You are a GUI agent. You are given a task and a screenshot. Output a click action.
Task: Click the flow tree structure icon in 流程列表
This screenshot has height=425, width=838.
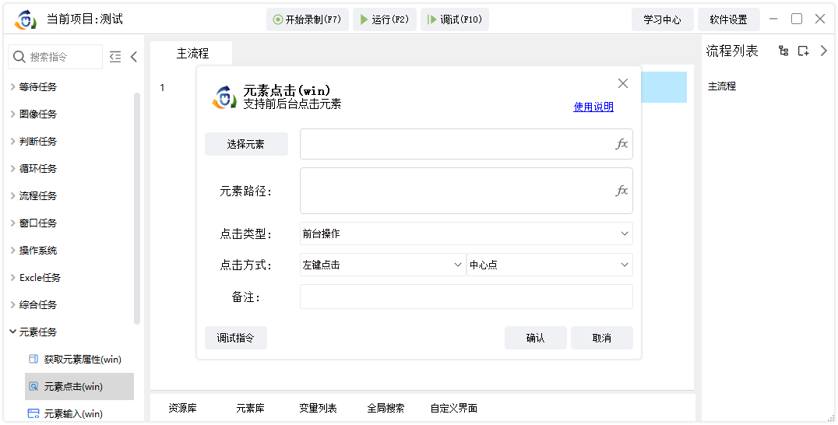coord(783,51)
